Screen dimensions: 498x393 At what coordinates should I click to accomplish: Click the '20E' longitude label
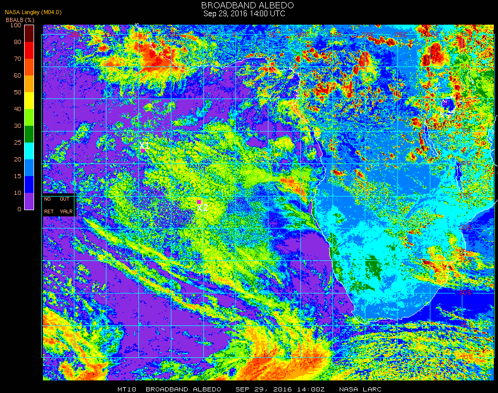[x=368, y=34]
